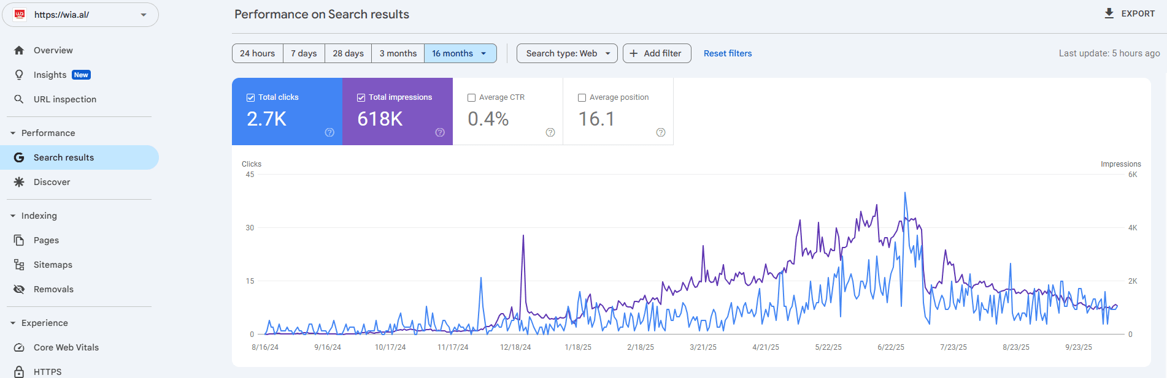Click the help icon on Average CTR card
The width and height of the screenshot is (1167, 378).
pos(550,132)
